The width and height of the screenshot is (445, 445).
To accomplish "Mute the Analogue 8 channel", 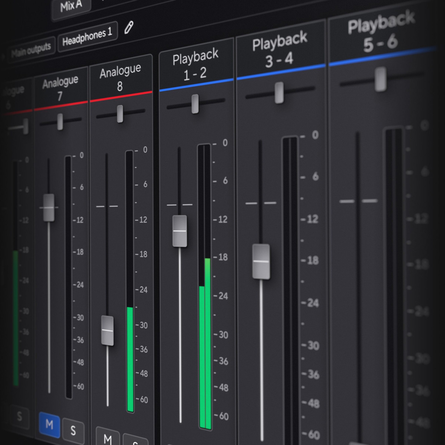I will pyautogui.click(x=107, y=439).
